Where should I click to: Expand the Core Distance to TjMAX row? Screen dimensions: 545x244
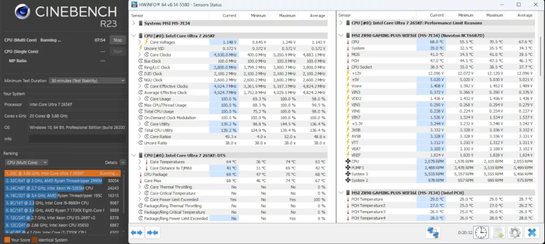tap(140, 168)
